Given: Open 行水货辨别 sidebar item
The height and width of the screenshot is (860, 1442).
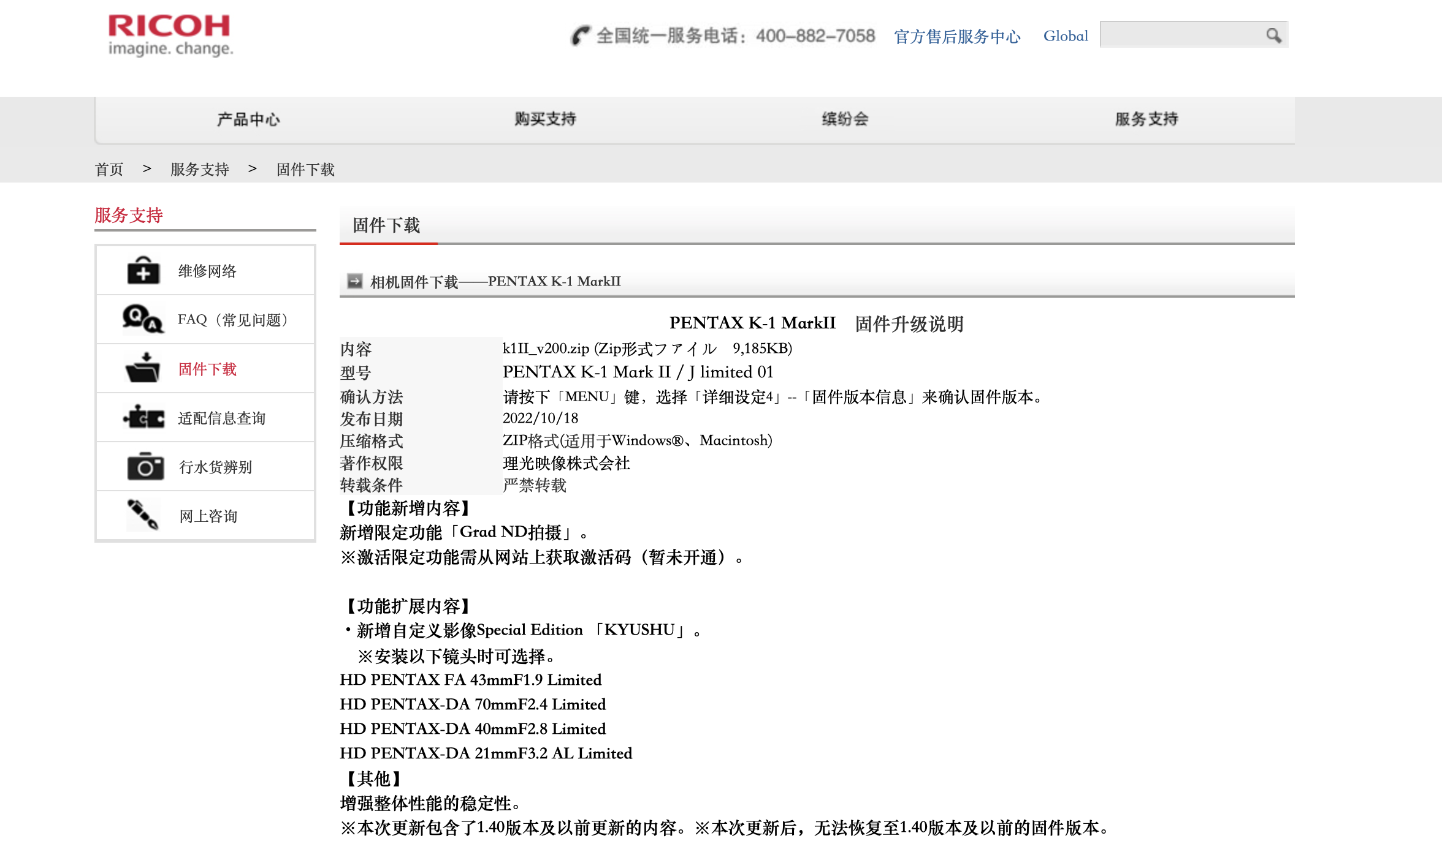Looking at the screenshot, I should (205, 466).
